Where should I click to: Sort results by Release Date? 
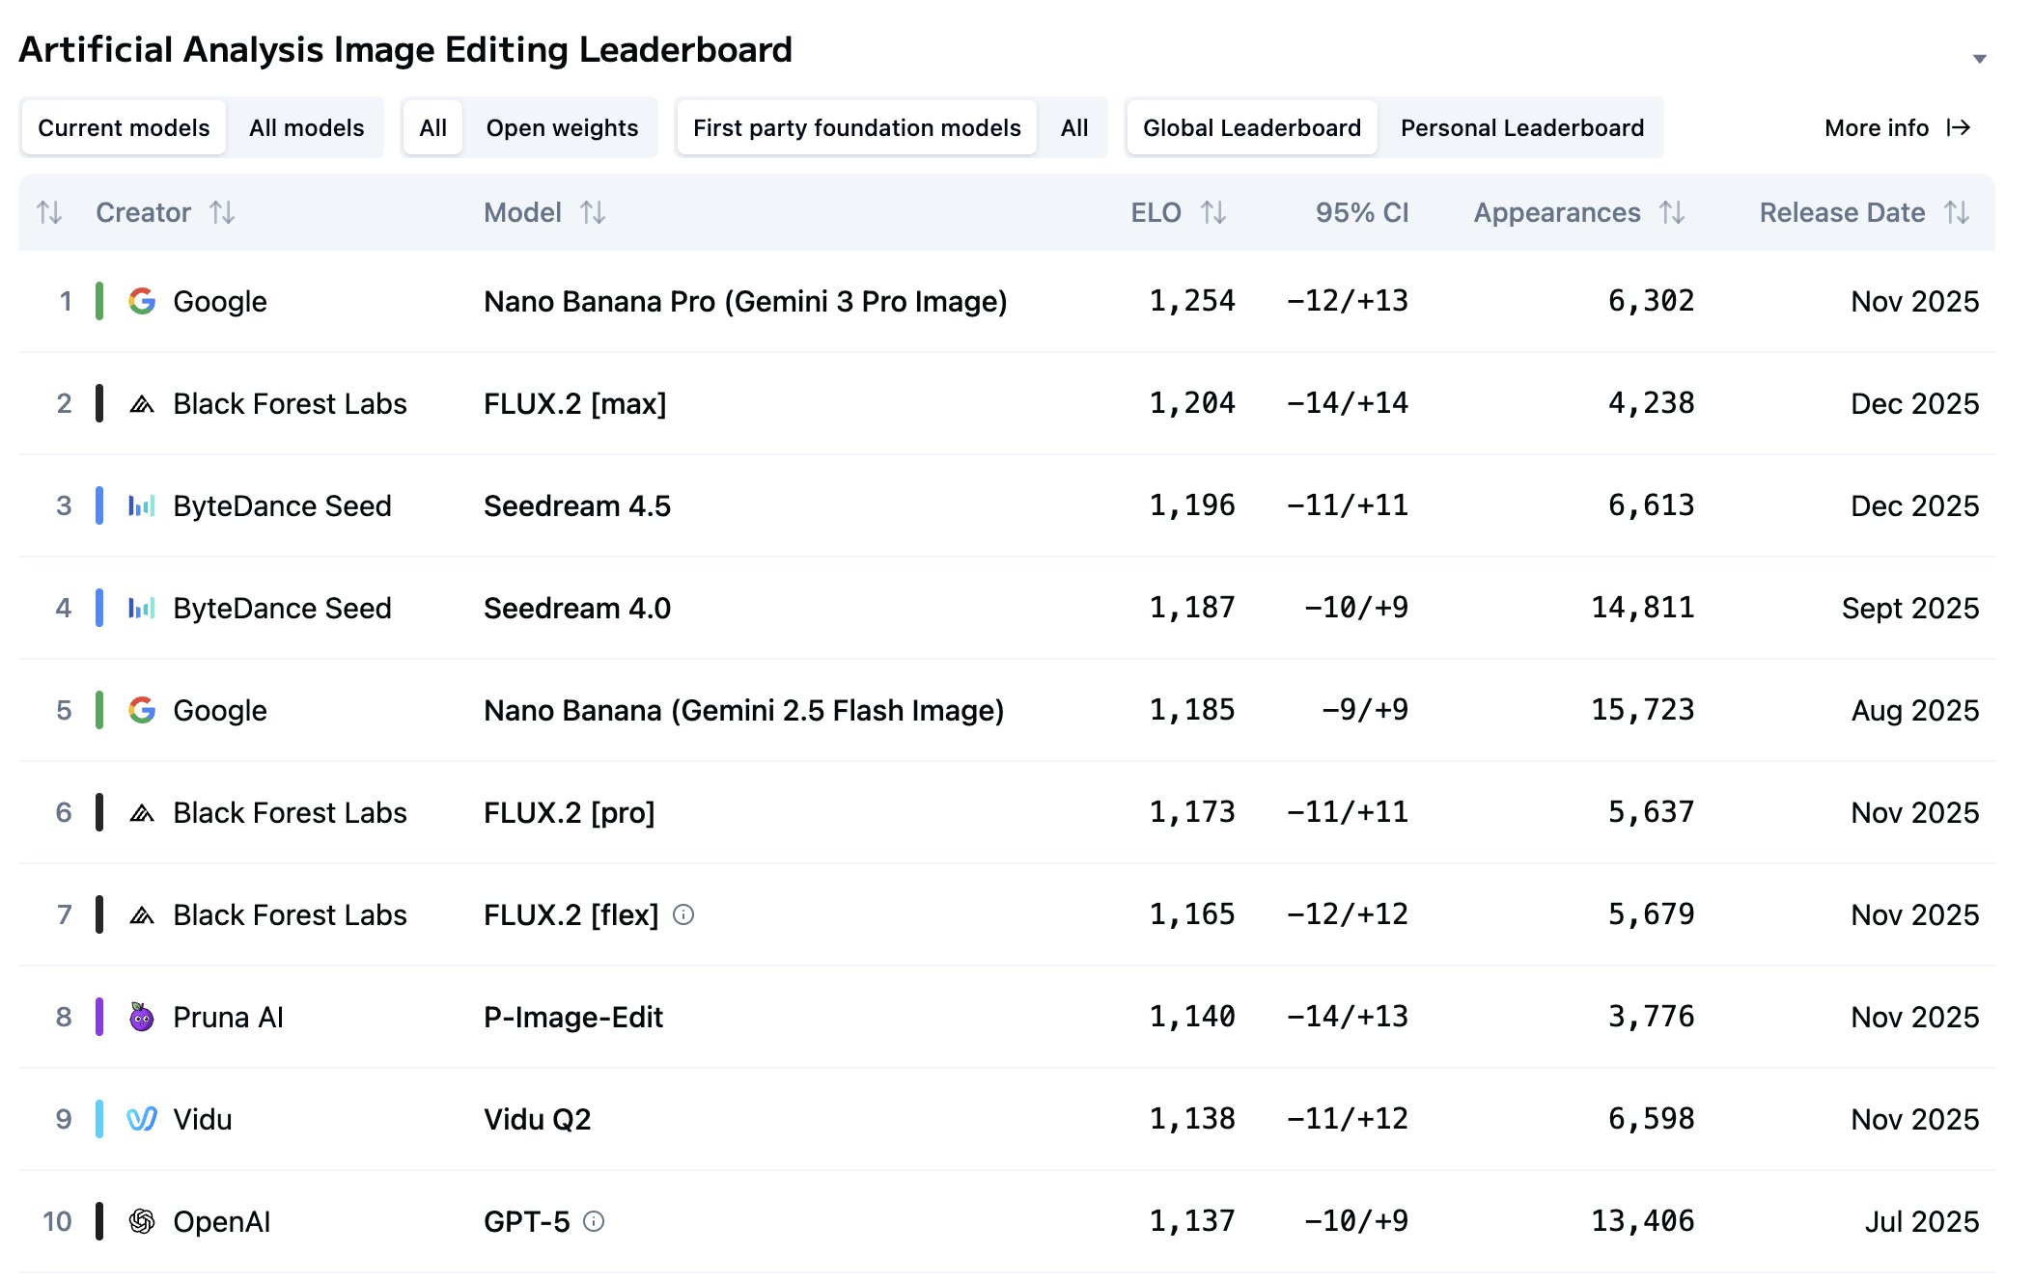pos(1956,212)
